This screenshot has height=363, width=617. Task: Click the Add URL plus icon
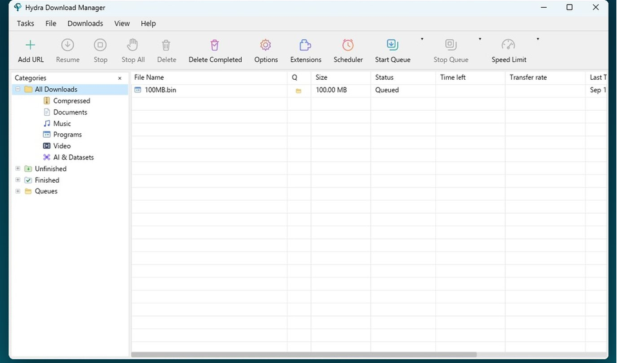pyautogui.click(x=30, y=45)
